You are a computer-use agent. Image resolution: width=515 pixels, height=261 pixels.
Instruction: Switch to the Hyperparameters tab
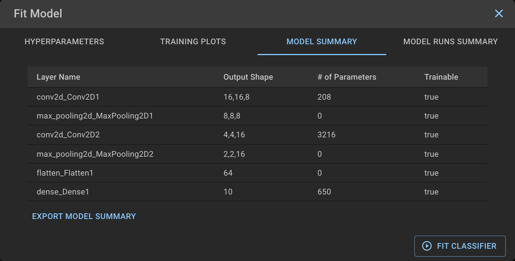[64, 41]
